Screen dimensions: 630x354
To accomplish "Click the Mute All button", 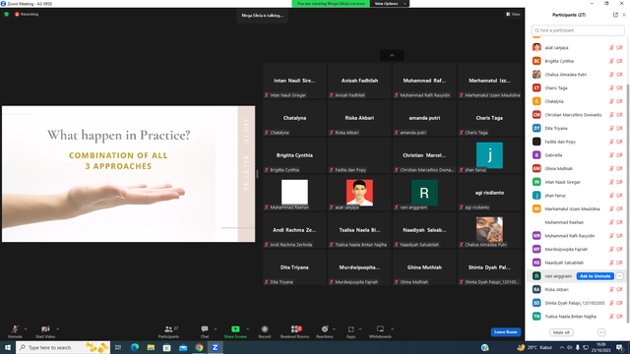I will 561,332.
